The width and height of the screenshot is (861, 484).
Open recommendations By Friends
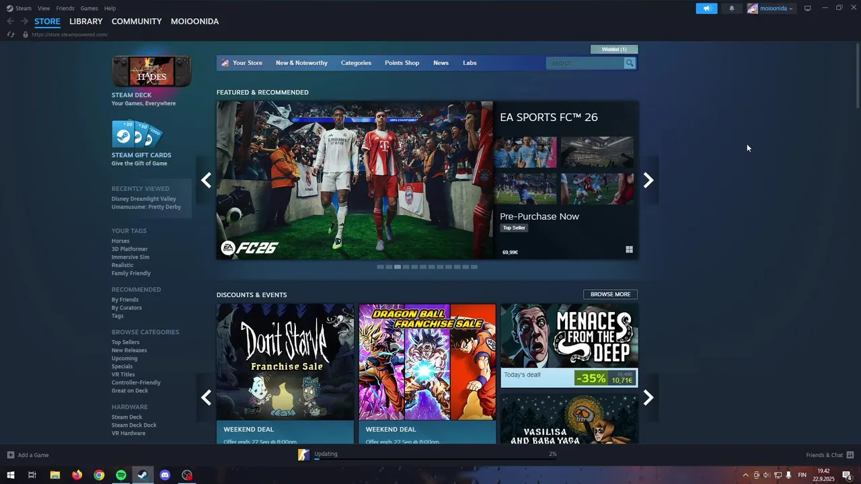coord(125,300)
